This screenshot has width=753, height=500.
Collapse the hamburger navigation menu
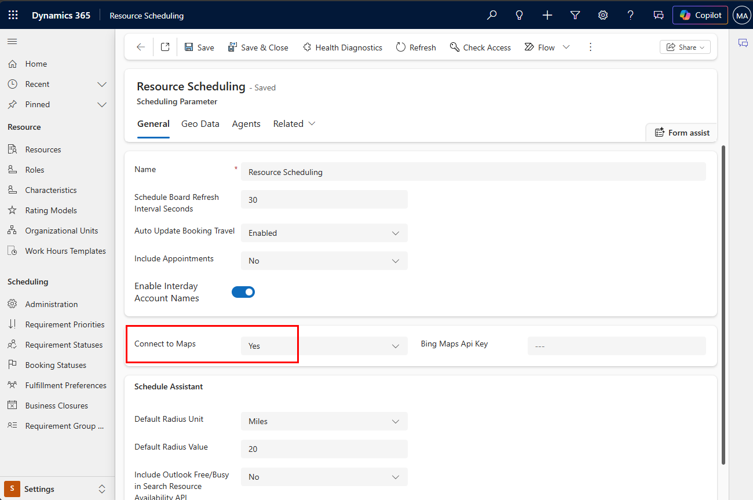[x=12, y=42]
